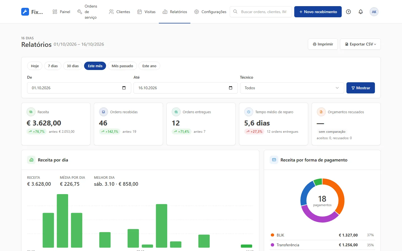Click the +76,7% revenue change badge
This screenshot has height=251, width=402.
pos(36,132)
